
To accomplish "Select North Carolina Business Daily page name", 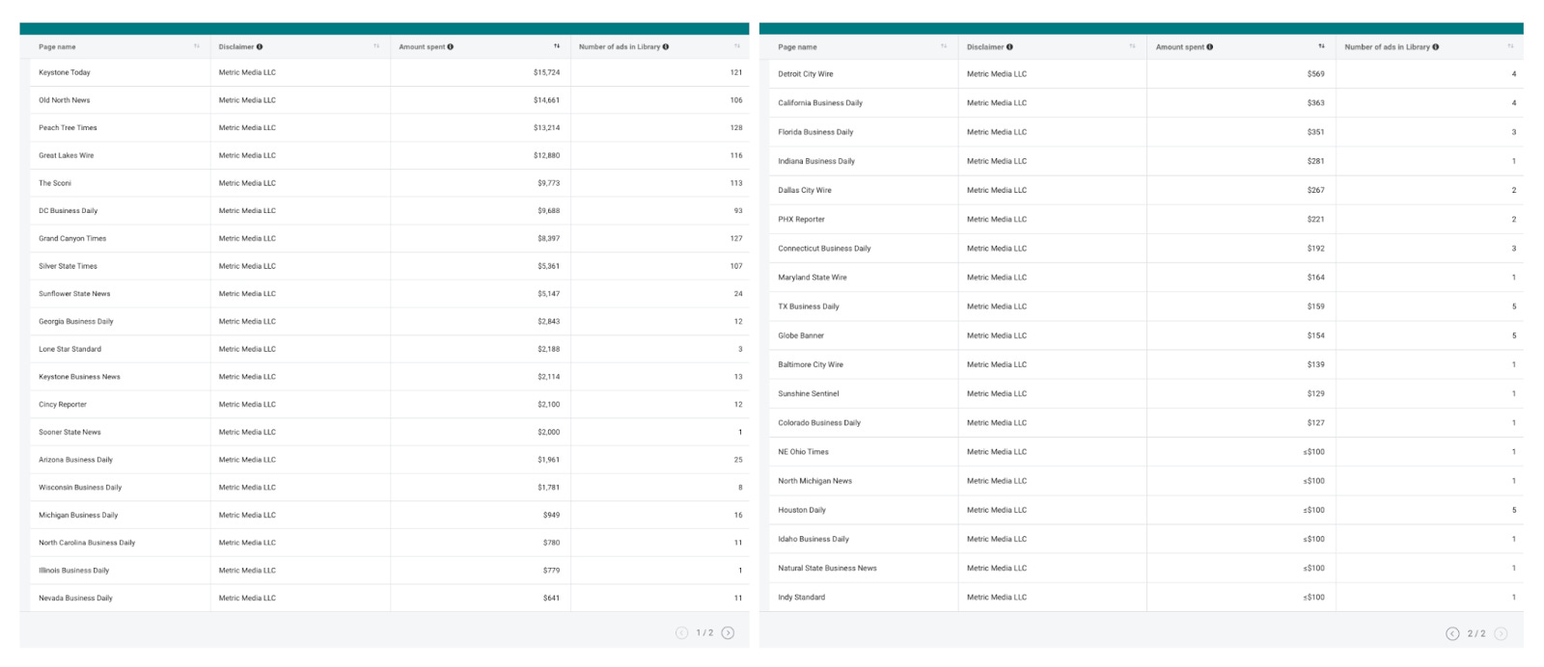I will pyautogui.click(x=87, y=543).
